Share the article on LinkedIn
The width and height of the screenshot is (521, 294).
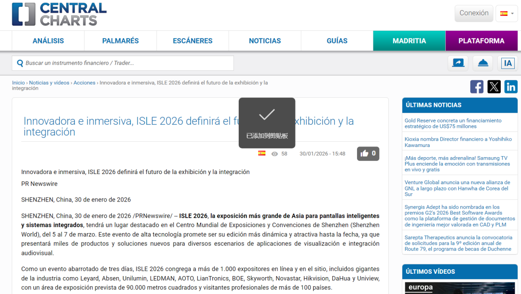coord(511,87)
